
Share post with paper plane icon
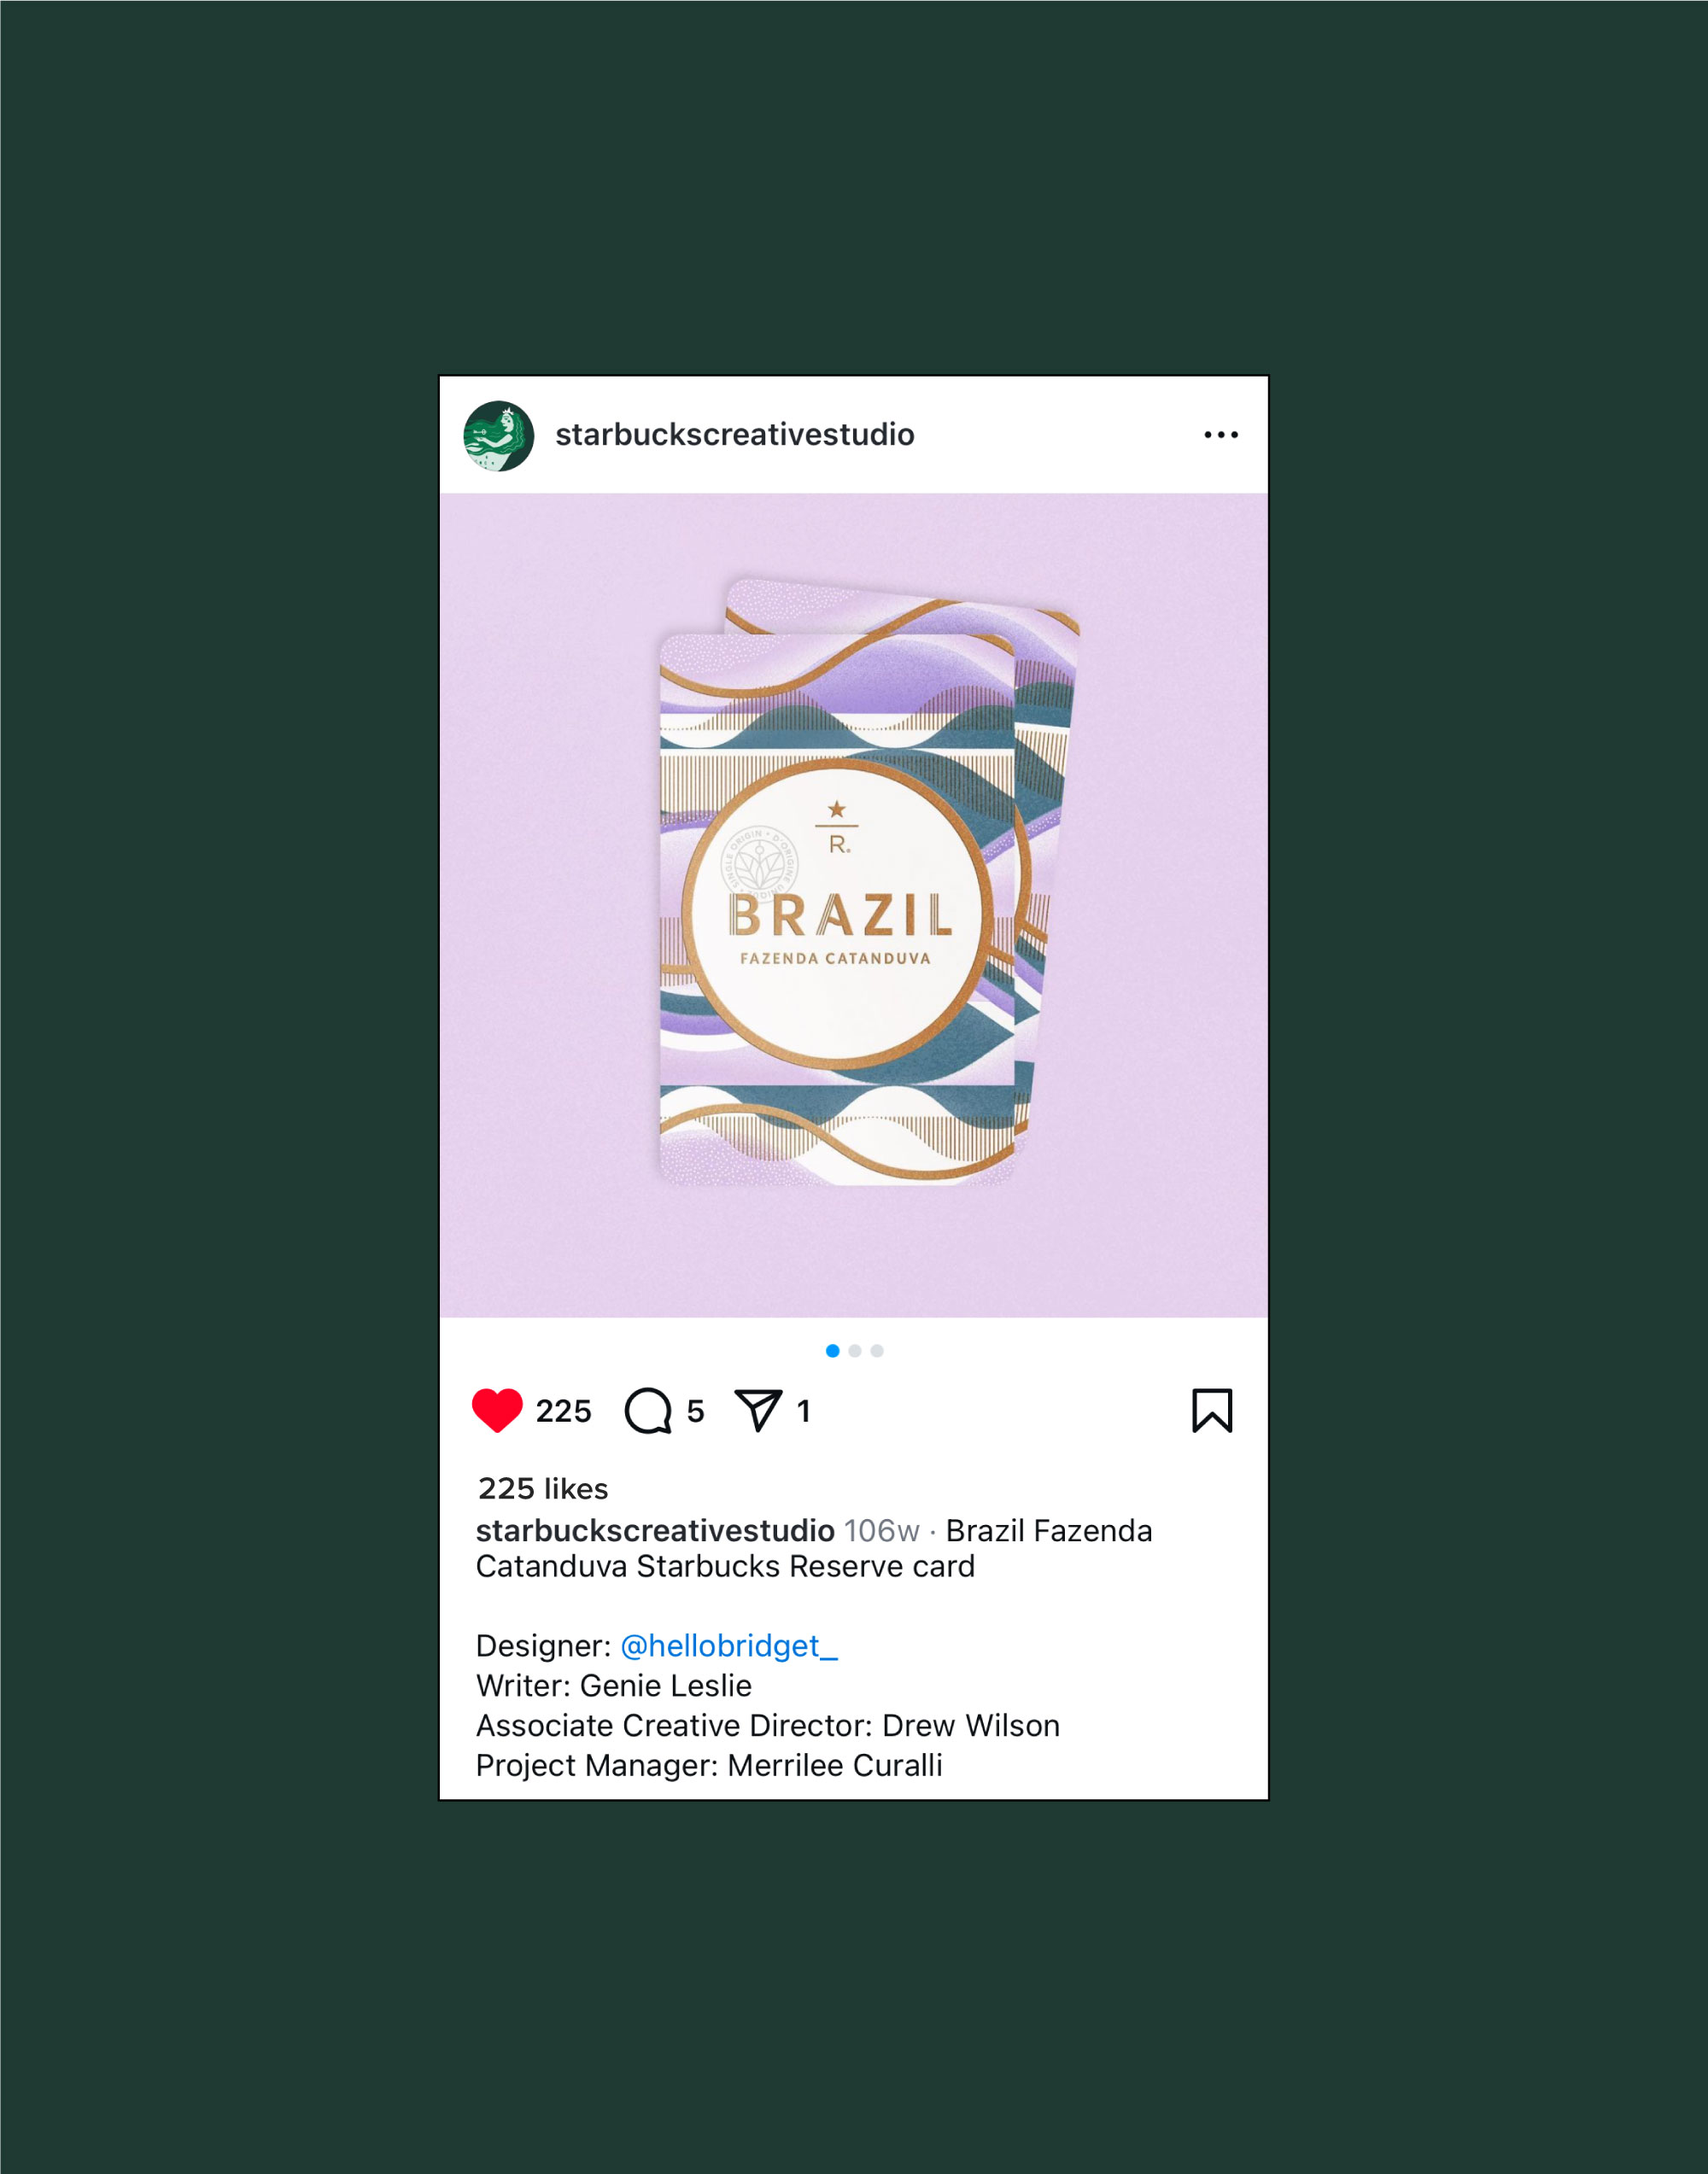[x=758, y=1410]
